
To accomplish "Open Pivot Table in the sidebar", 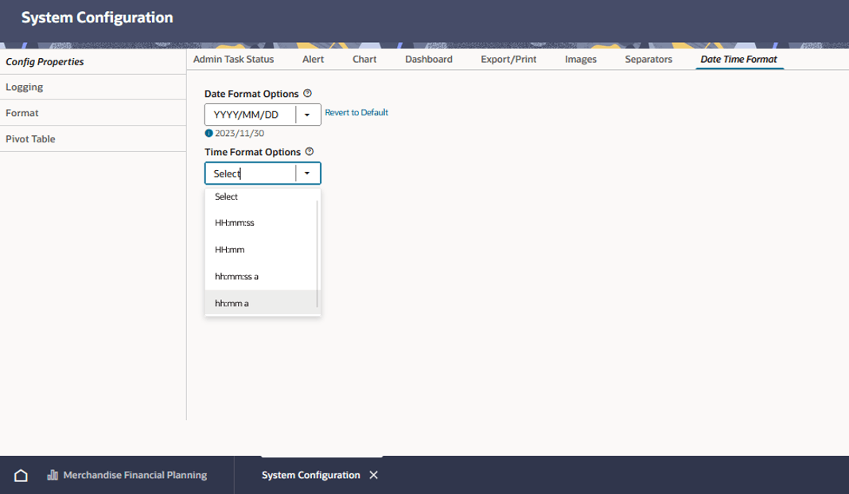I will click(x=93, y=139).
